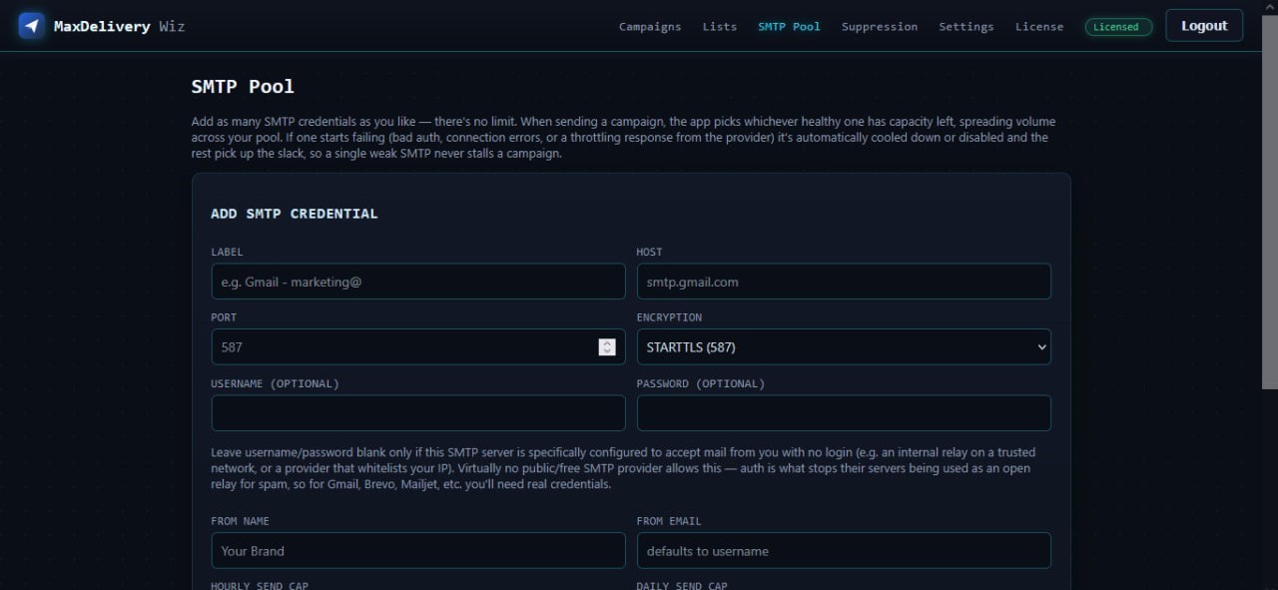Focus the Port number field
Screen dimensions: 1278x590
click(418, 347)
